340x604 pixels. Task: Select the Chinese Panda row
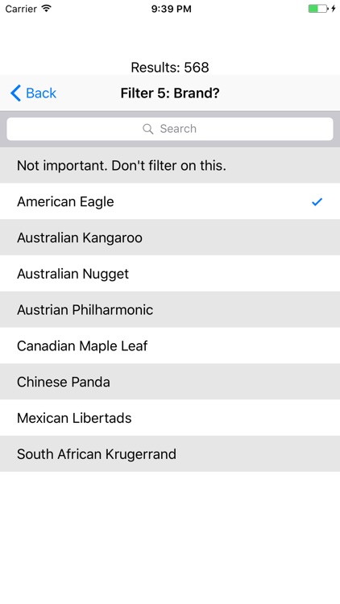(170, 382)
